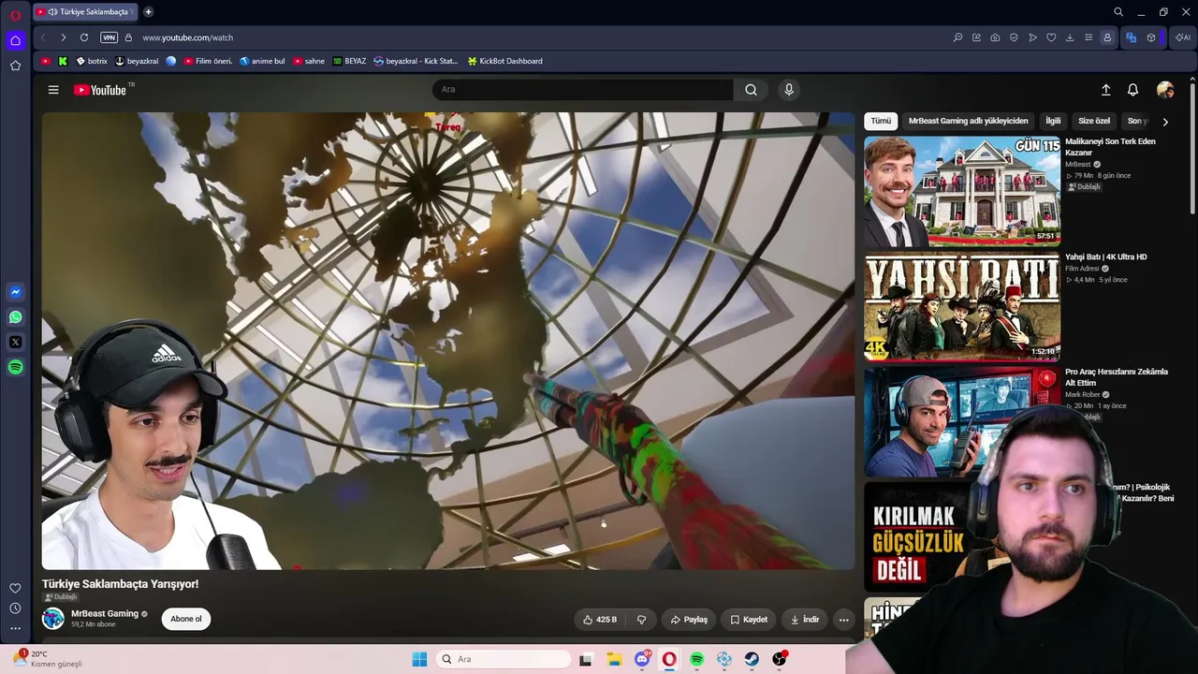Open the Opera sidebar heart pinboards
1198x674 pixels.
click(x=15, y=588)
